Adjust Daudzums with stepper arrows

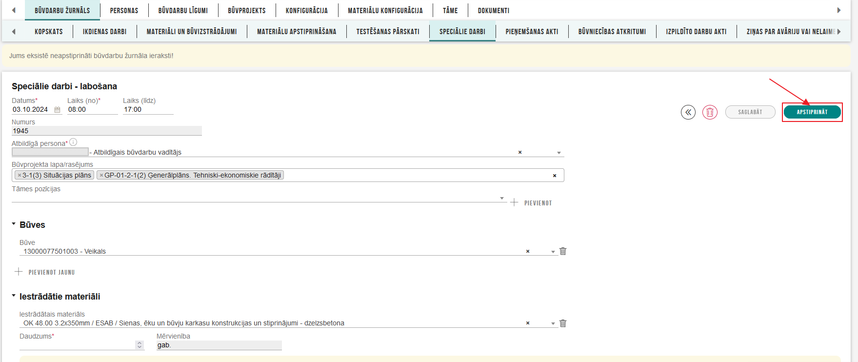point(140,345)
